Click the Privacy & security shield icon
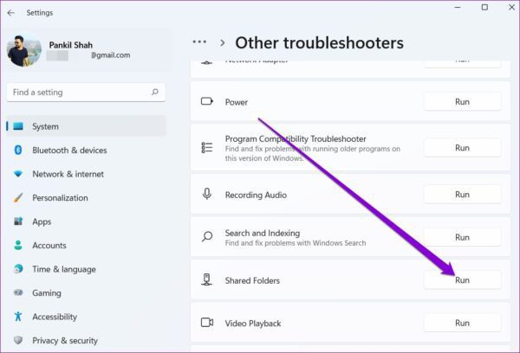This screenshot has height=353, width=520. 18,340
